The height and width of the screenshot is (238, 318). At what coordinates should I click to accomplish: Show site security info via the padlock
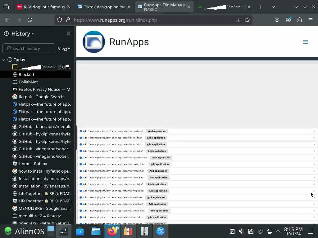coord(68,20)
